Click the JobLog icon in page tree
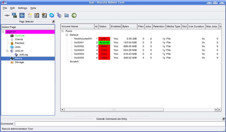Screen dimensions: 226x132 16,55
